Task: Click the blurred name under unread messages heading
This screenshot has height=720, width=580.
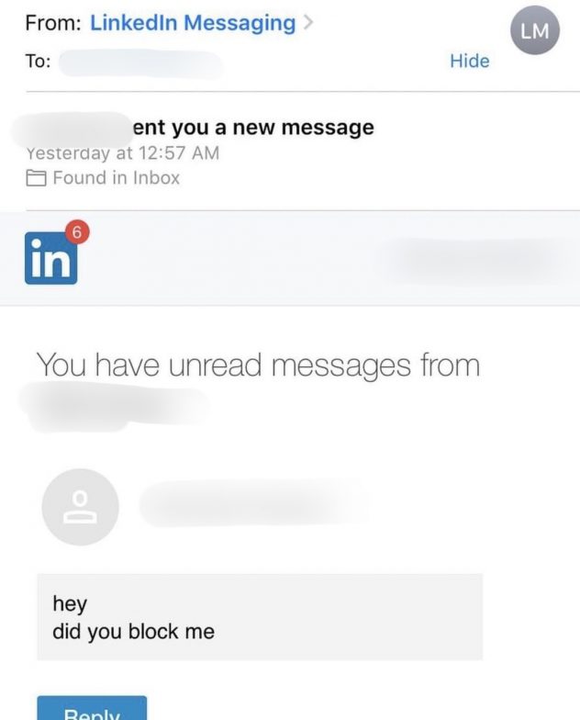Action: point(115,406)
